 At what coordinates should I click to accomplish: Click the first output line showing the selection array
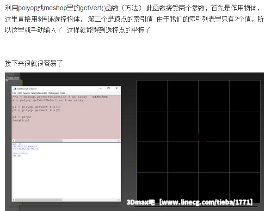tap(17, 144)
